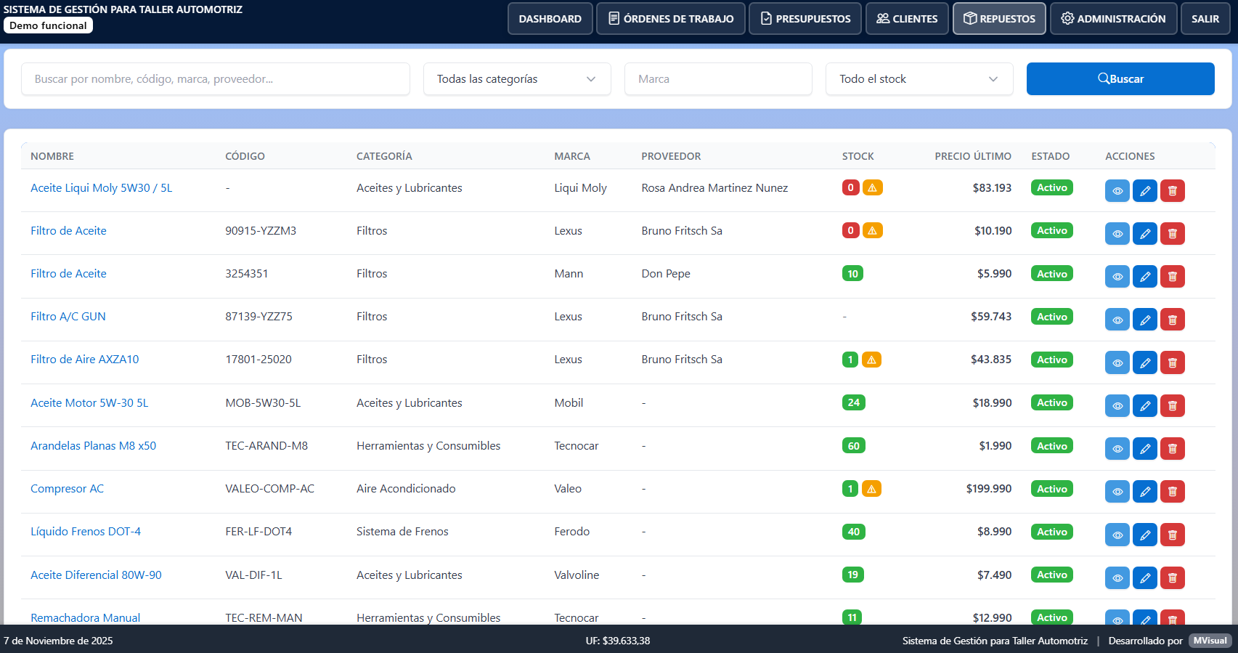View Líquido Frenos DOT-4 details eye icon
1238x653 pixels.
pos(1117,535)
